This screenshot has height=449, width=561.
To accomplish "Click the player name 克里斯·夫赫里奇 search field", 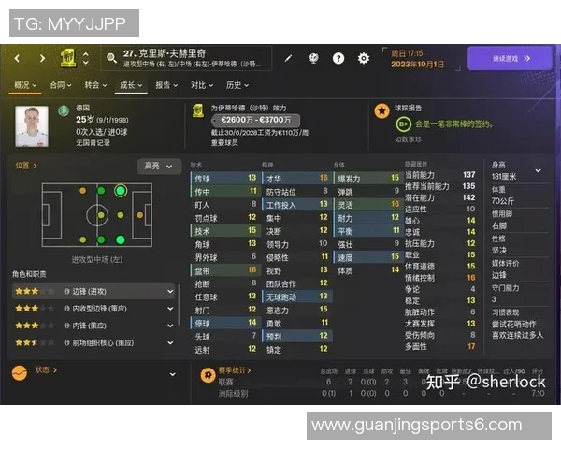I will pyautogui.click(x=187, y=58).
